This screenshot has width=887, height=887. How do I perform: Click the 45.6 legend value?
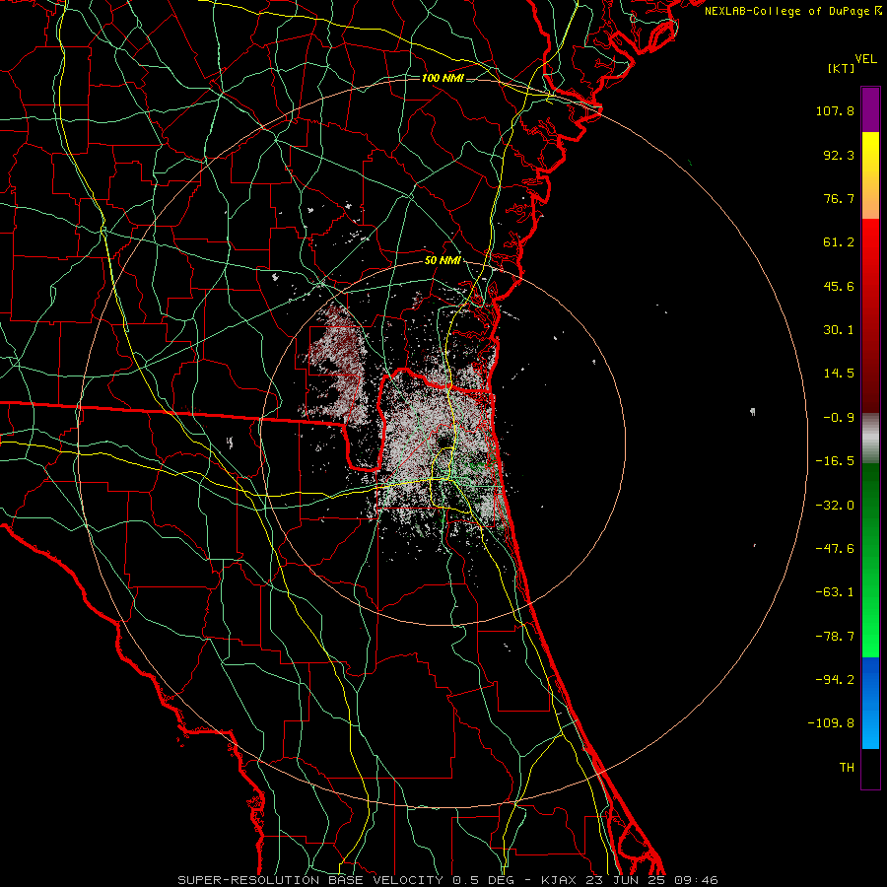839,286
